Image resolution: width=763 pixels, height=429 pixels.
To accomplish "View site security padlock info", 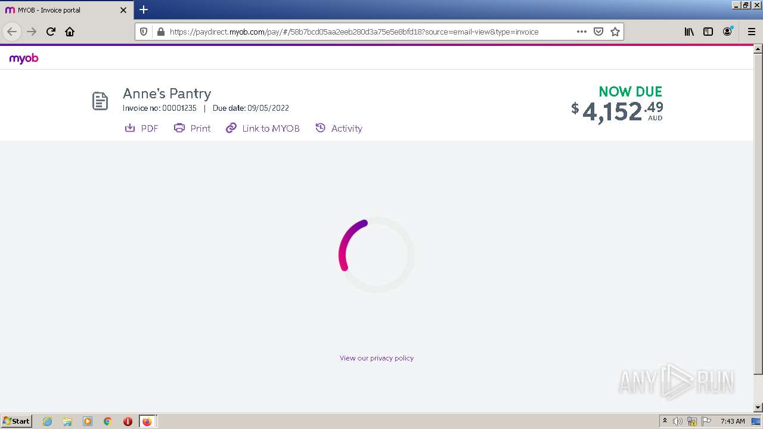I will 160,32.
